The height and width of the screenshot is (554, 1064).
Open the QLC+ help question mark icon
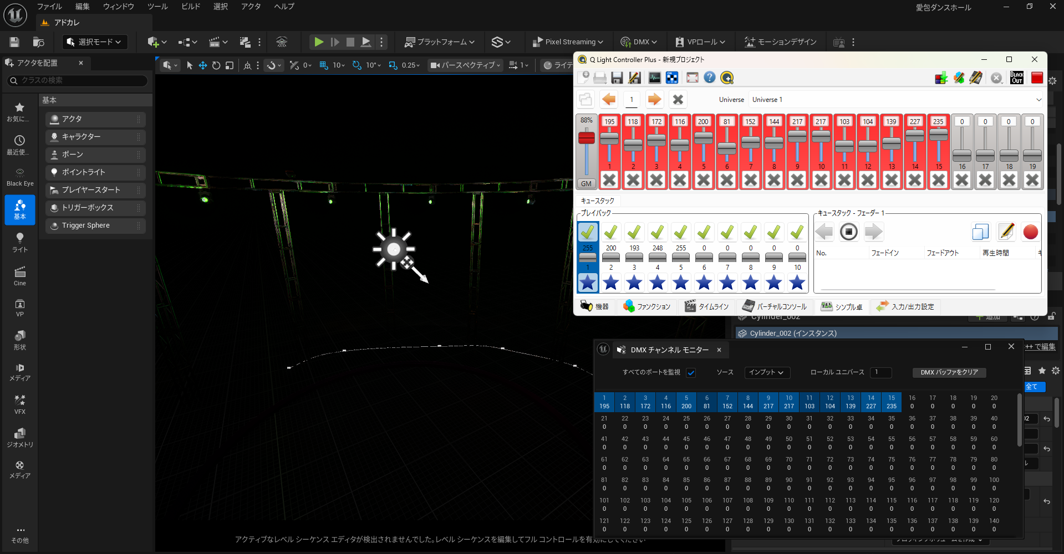709,78
